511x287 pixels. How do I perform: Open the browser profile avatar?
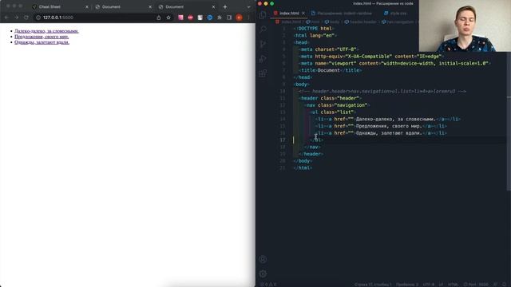tap(239, 18)
